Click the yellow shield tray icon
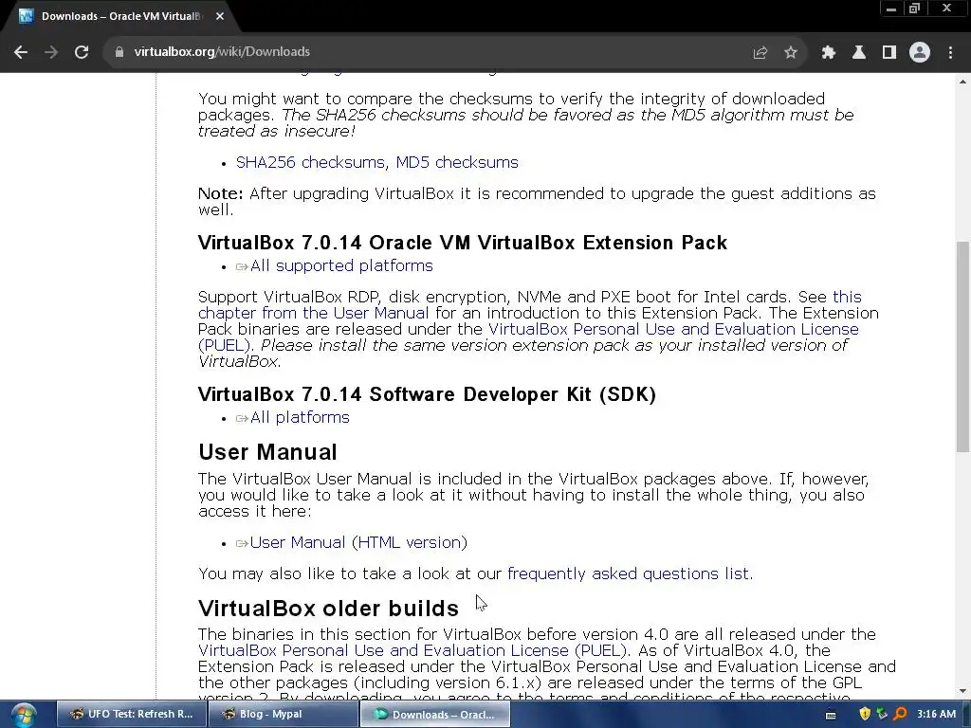Screen dimensions: 971x728 click(865, 714)
